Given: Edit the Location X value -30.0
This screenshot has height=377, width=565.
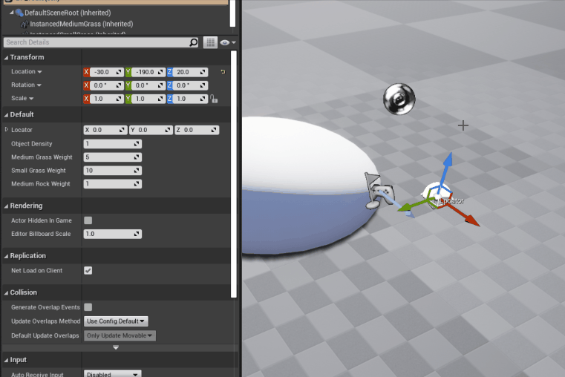Looking at the screenshot, I should tap(107, 72).
